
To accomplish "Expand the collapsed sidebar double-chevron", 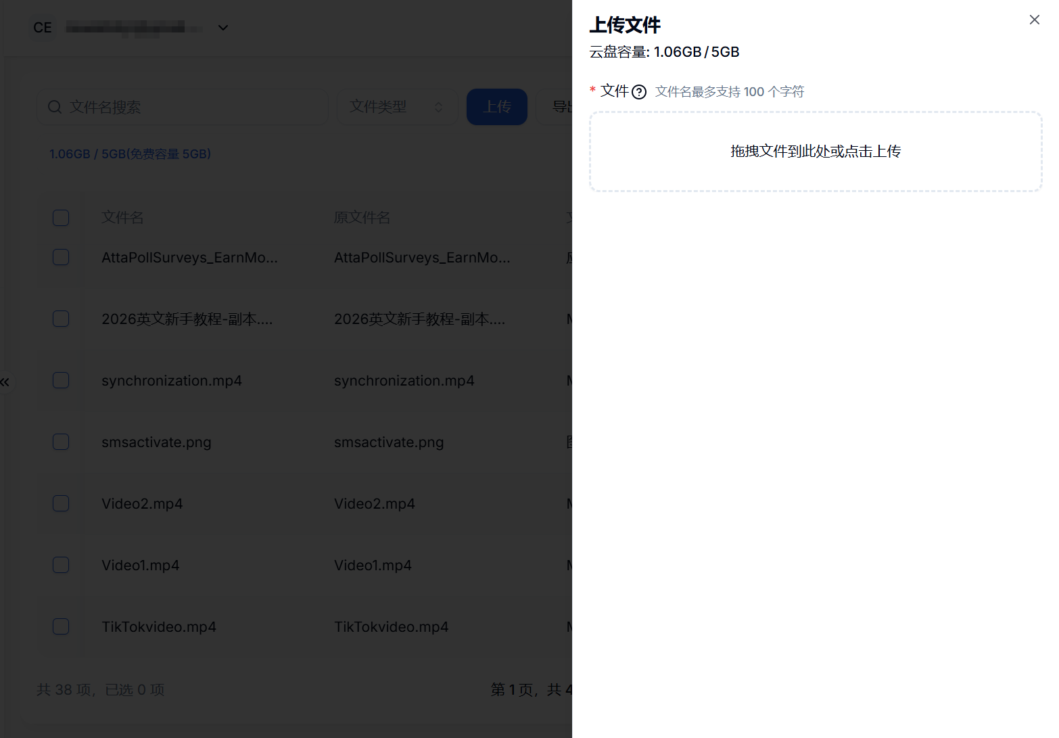I will (5, 382).
